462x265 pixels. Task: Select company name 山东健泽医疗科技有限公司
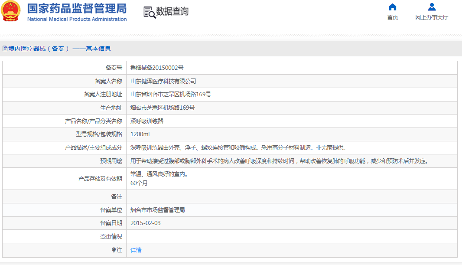[x=163, y=81]
